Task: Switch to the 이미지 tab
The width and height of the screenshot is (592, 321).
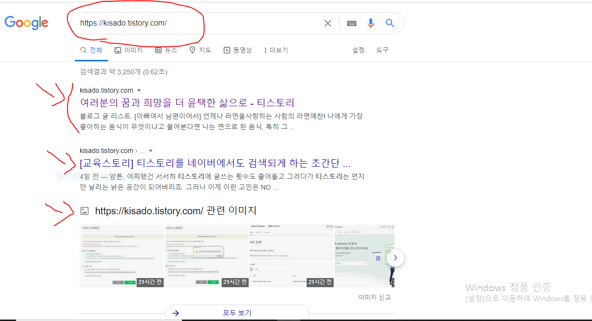Action: tap(128, 50)
